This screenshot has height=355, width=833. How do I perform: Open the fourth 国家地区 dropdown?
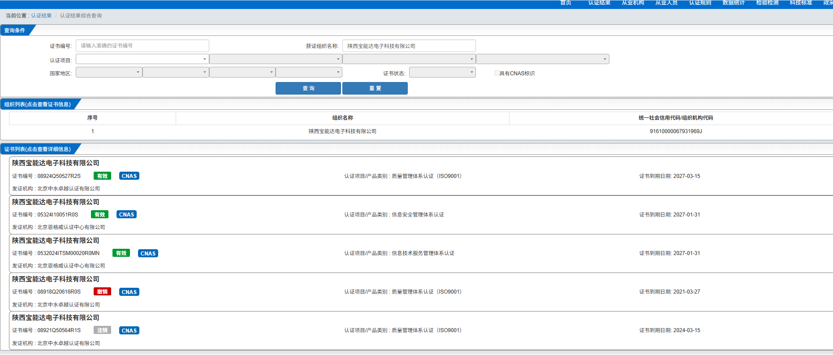click(309, 72)
